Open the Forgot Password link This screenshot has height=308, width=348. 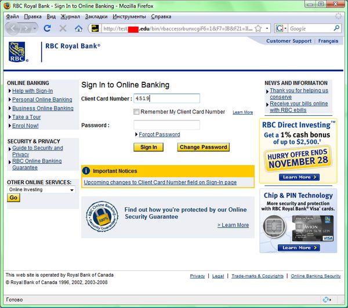pyautogui.click(x=159, y=134)
